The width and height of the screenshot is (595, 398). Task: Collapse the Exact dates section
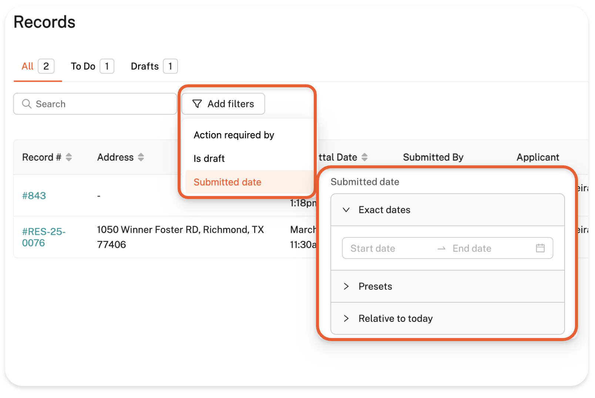[346, 210]
